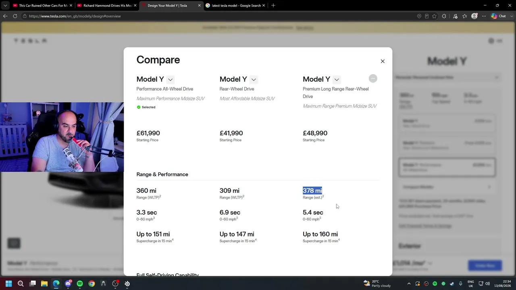
Task: Add this page to favorites
Action: [x=434, y=16]
